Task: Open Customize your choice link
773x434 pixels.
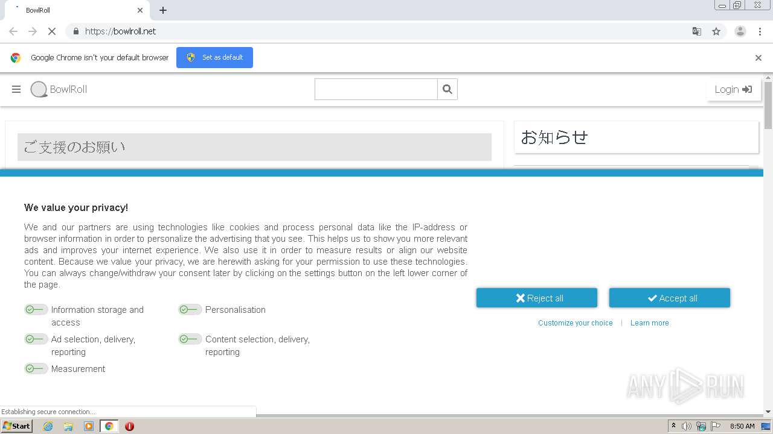Action: click(576, 323)
